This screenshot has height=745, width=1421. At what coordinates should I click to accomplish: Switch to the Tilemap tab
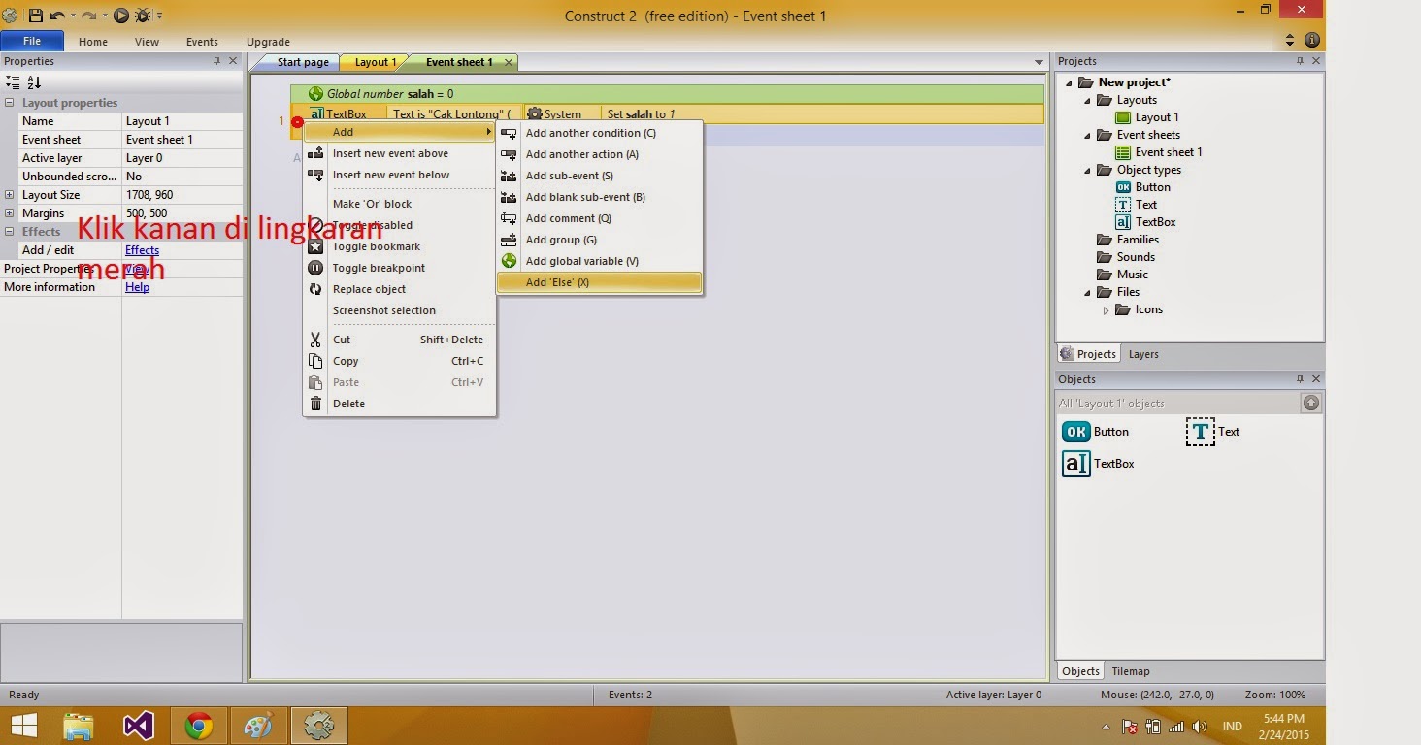1130,671
